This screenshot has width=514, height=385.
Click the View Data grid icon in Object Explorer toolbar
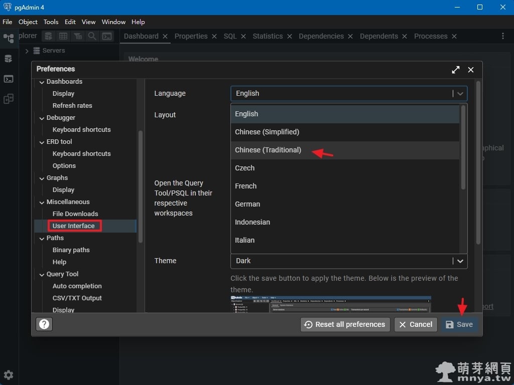coord(63,36)
